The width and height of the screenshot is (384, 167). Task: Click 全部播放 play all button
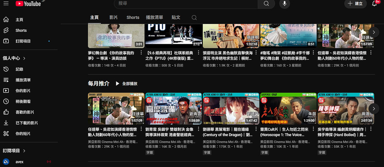pyautogui.click(x=127, y=84)
